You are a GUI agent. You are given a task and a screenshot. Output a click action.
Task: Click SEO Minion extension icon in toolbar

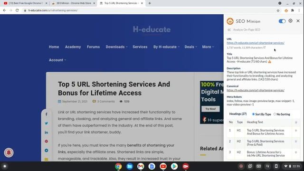[x=286, y=10]
